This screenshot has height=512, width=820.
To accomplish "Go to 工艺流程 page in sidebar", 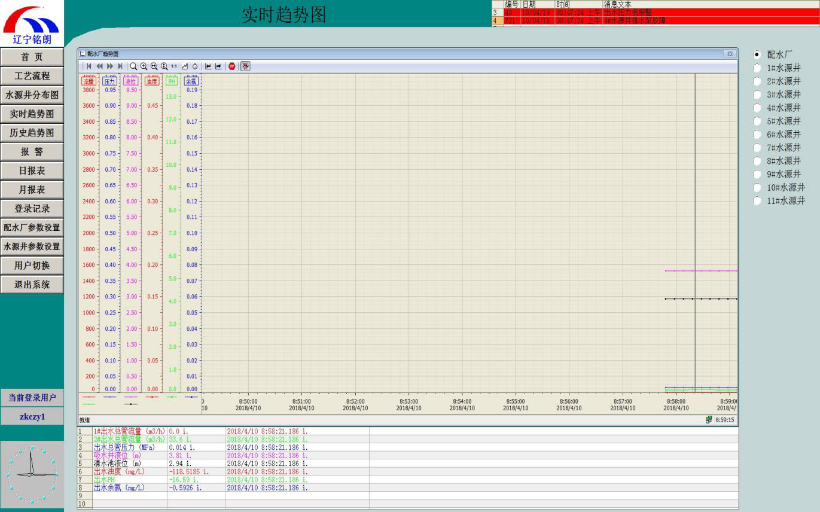I will tap(32, 76).
